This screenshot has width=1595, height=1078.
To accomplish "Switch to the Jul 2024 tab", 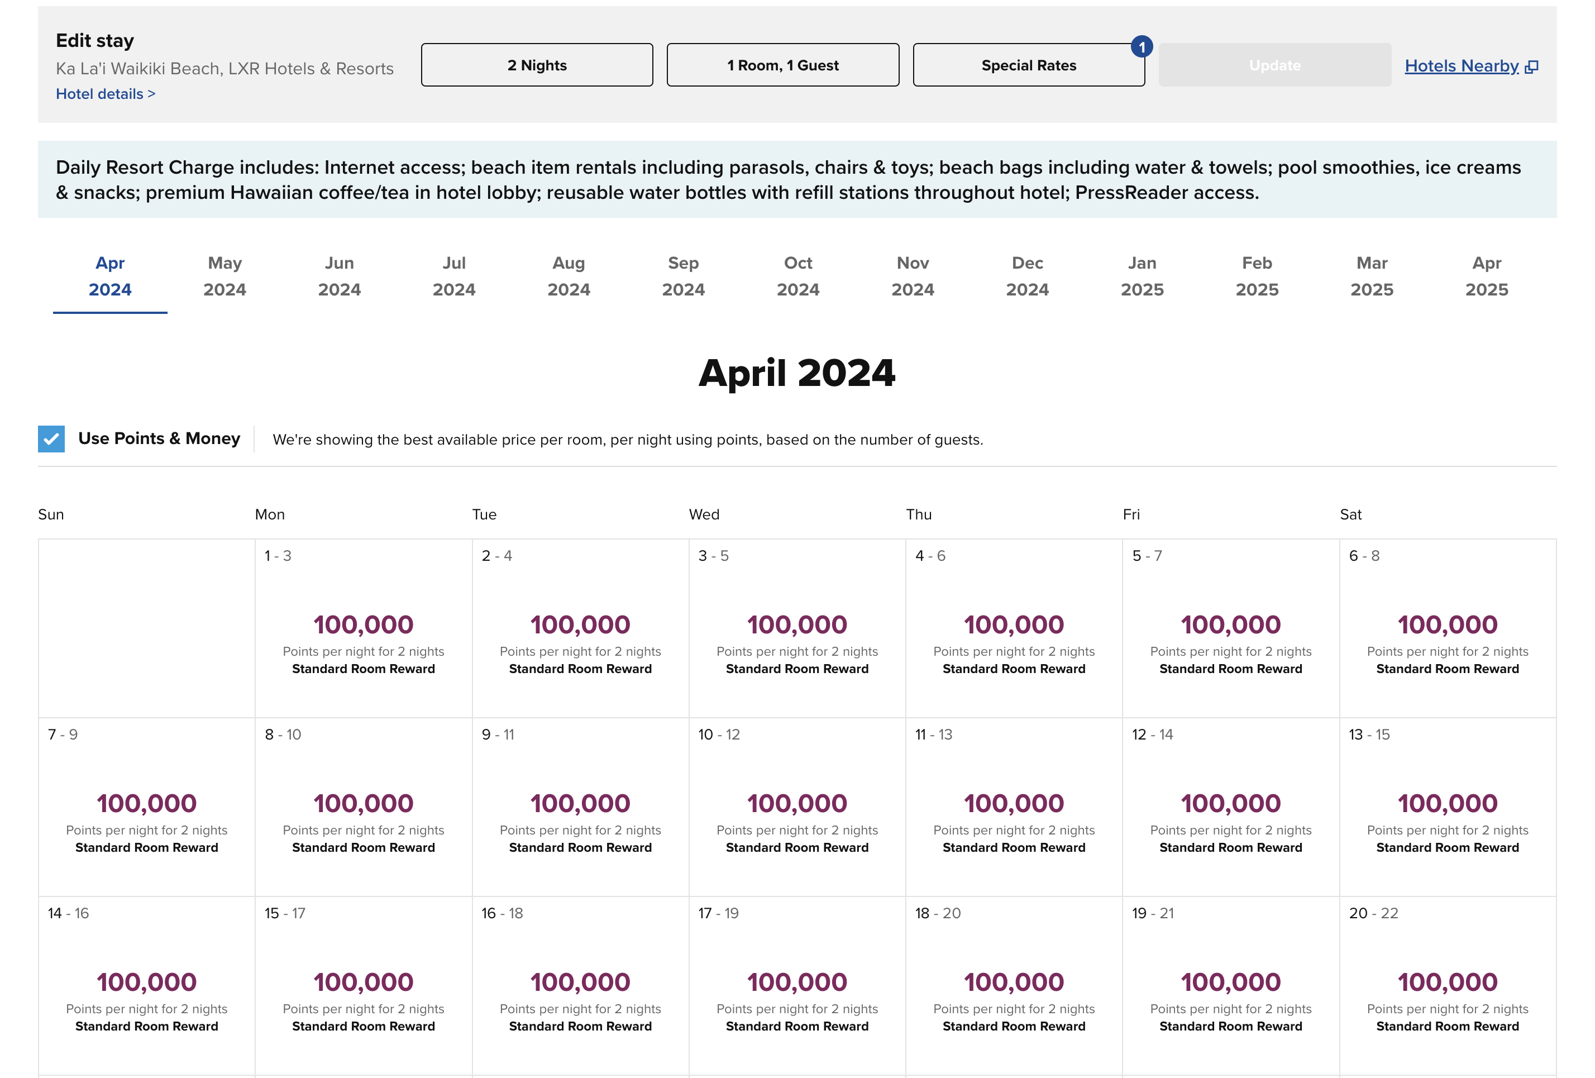I will (453, 276).
